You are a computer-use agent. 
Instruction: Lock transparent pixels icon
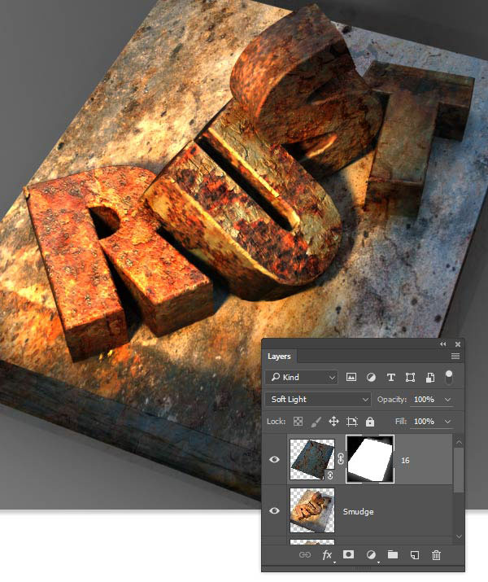[298, 422]
